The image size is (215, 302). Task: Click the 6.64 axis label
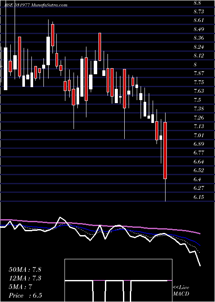199,162
